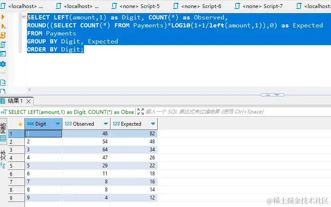Select the Observed cell with value 11
Screen dimensions: 331x207
point(86,174)
